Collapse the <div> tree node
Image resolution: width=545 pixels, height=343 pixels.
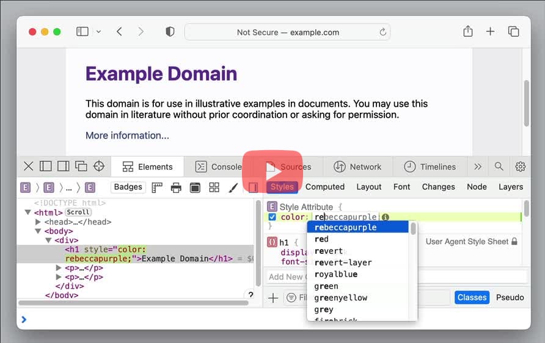pos(49,240)
